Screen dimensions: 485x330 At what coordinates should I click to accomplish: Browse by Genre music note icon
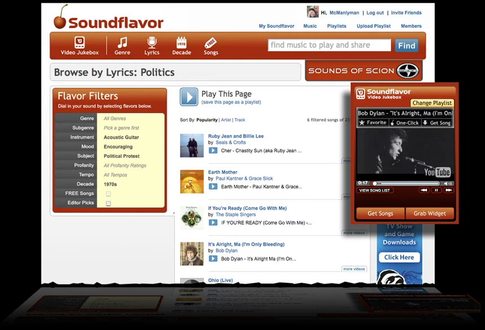point(122,42)
